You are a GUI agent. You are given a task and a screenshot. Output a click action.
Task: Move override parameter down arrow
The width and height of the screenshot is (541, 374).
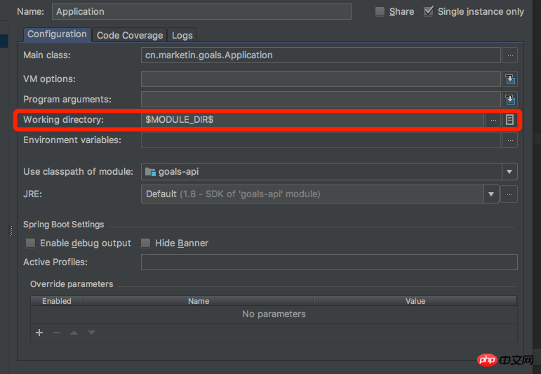click(x=91, y=333)
